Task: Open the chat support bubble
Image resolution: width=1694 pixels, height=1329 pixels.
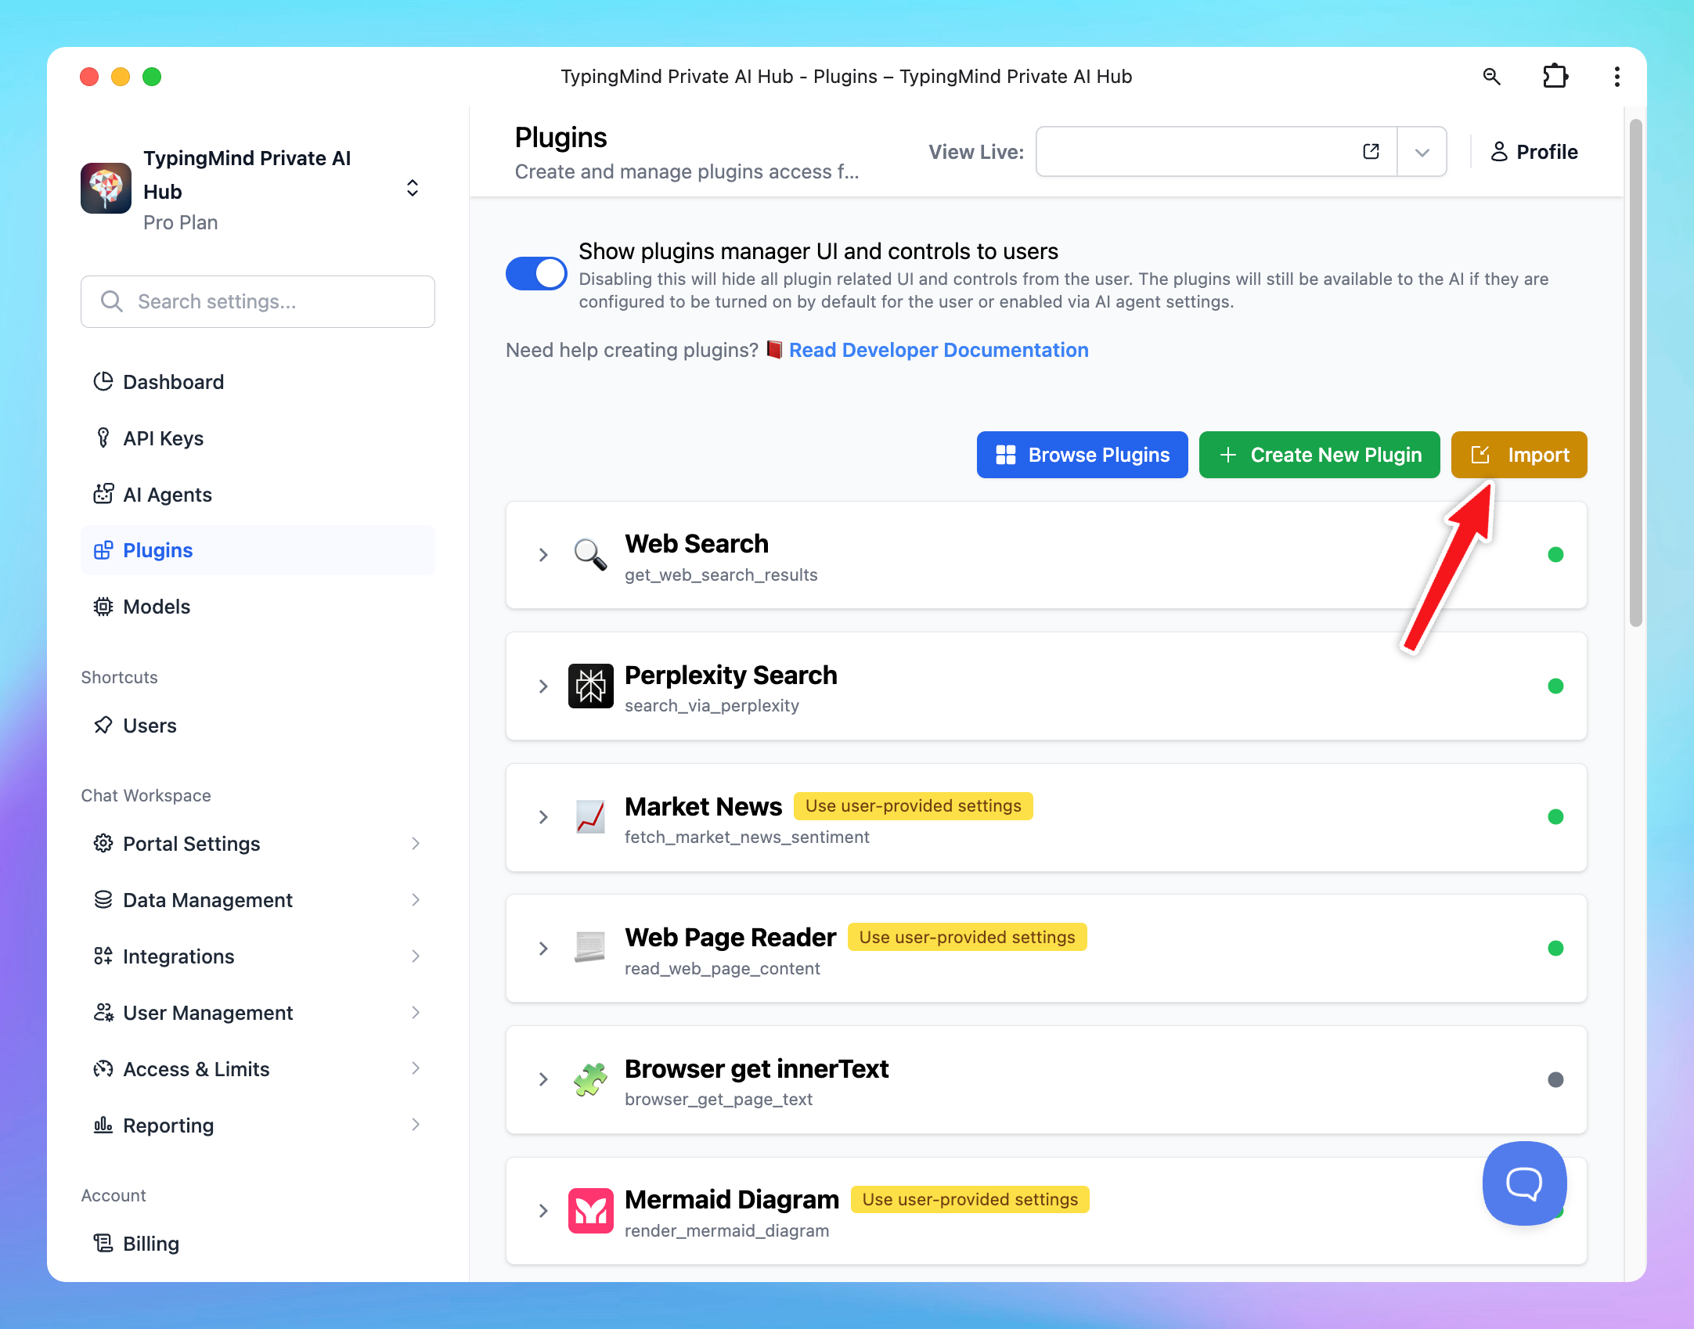Action: pyautogui.click(x=1523, y=1183)
